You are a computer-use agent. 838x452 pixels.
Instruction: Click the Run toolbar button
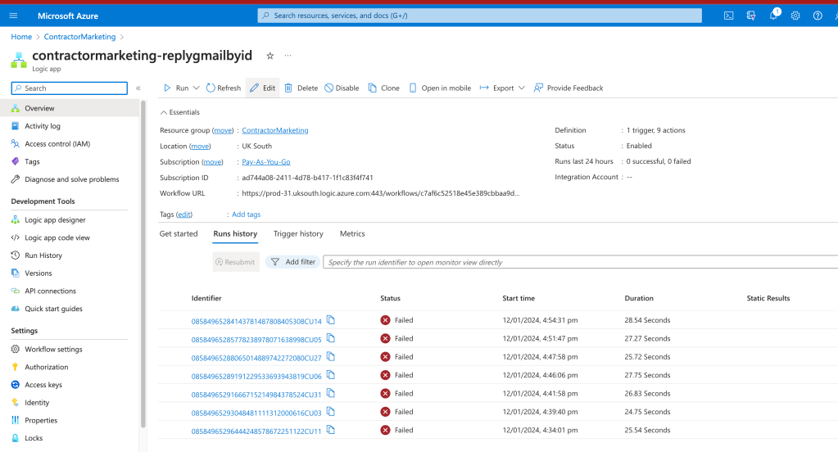pyautogui.click(x=176, y=88)
